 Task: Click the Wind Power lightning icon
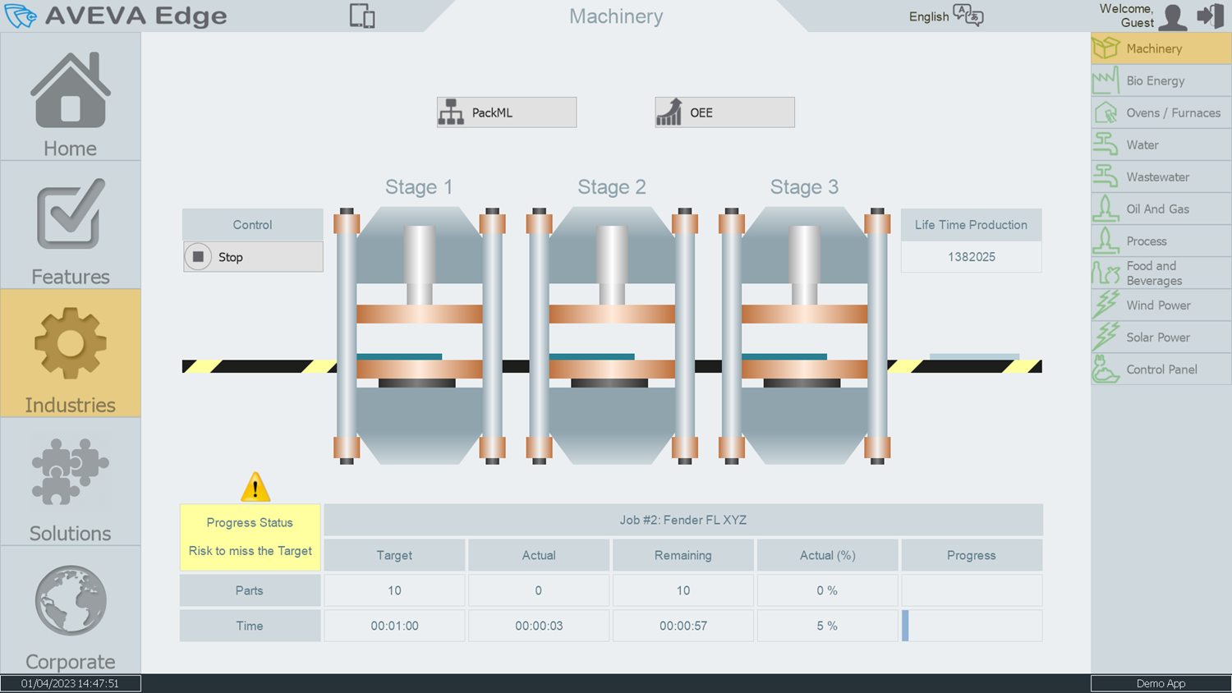coord(1106,305)
